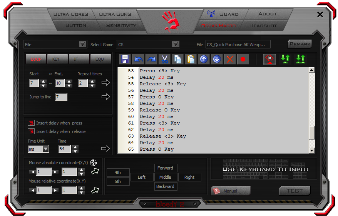Apply the loop settings with the arrow

click(x=105, y=83)
